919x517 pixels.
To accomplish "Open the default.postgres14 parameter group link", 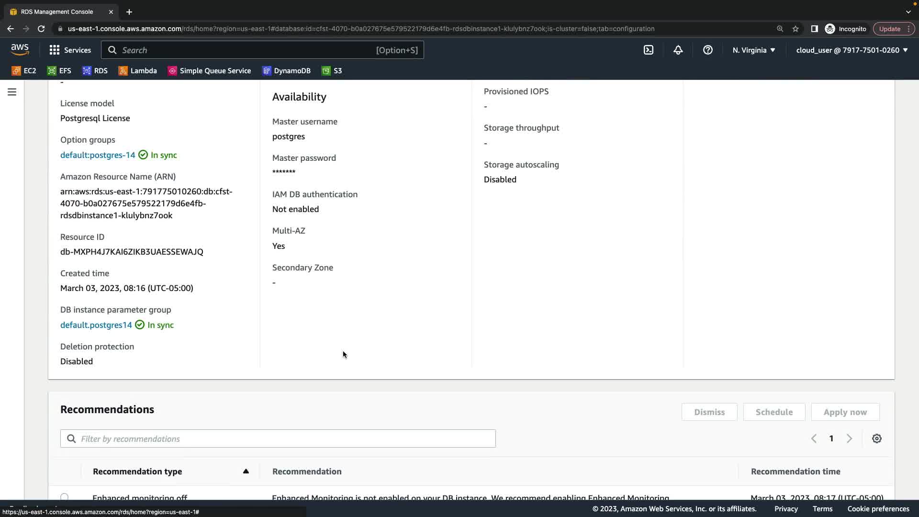I will point(96,325).
